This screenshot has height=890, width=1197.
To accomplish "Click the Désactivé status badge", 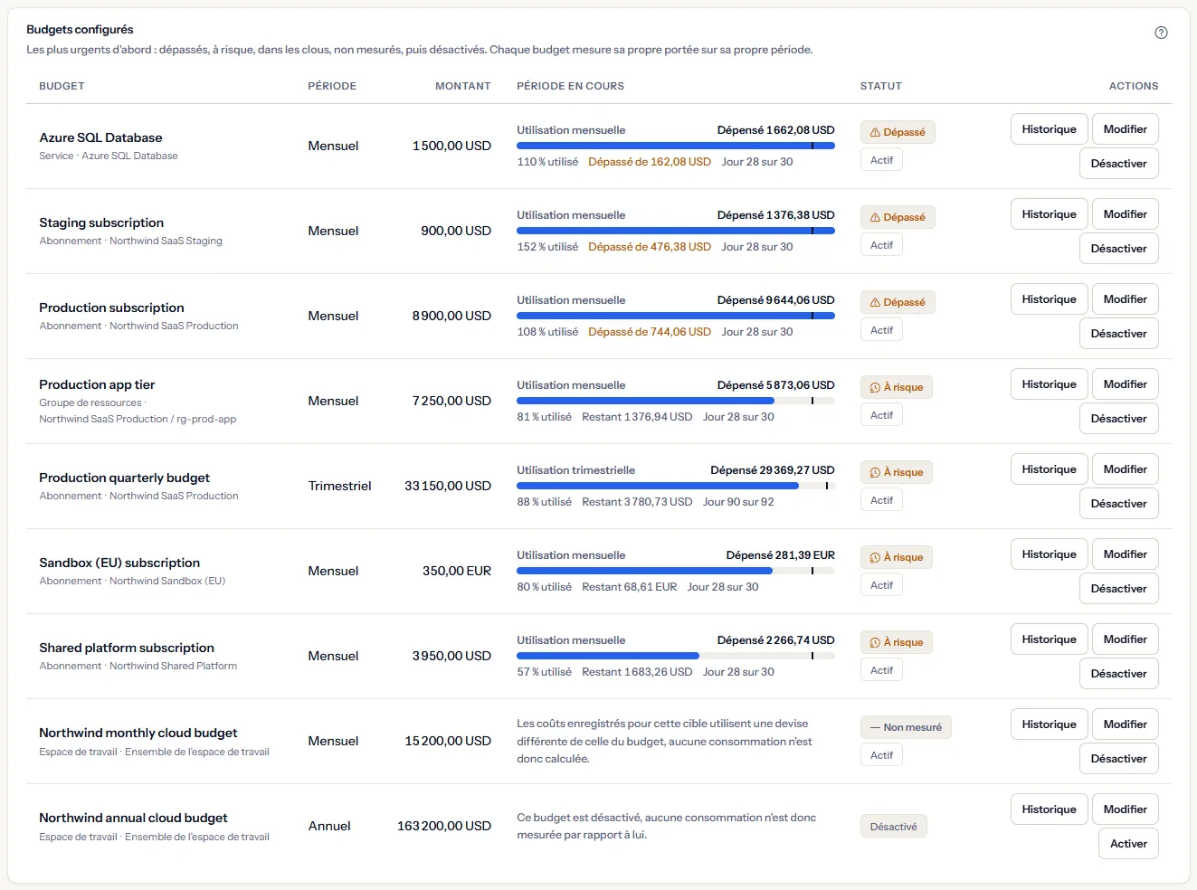I will 893,827.
